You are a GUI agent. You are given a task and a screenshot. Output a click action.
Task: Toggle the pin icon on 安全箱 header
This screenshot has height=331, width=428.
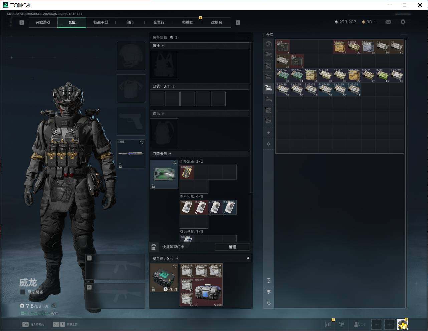click(x=248, y=259)
